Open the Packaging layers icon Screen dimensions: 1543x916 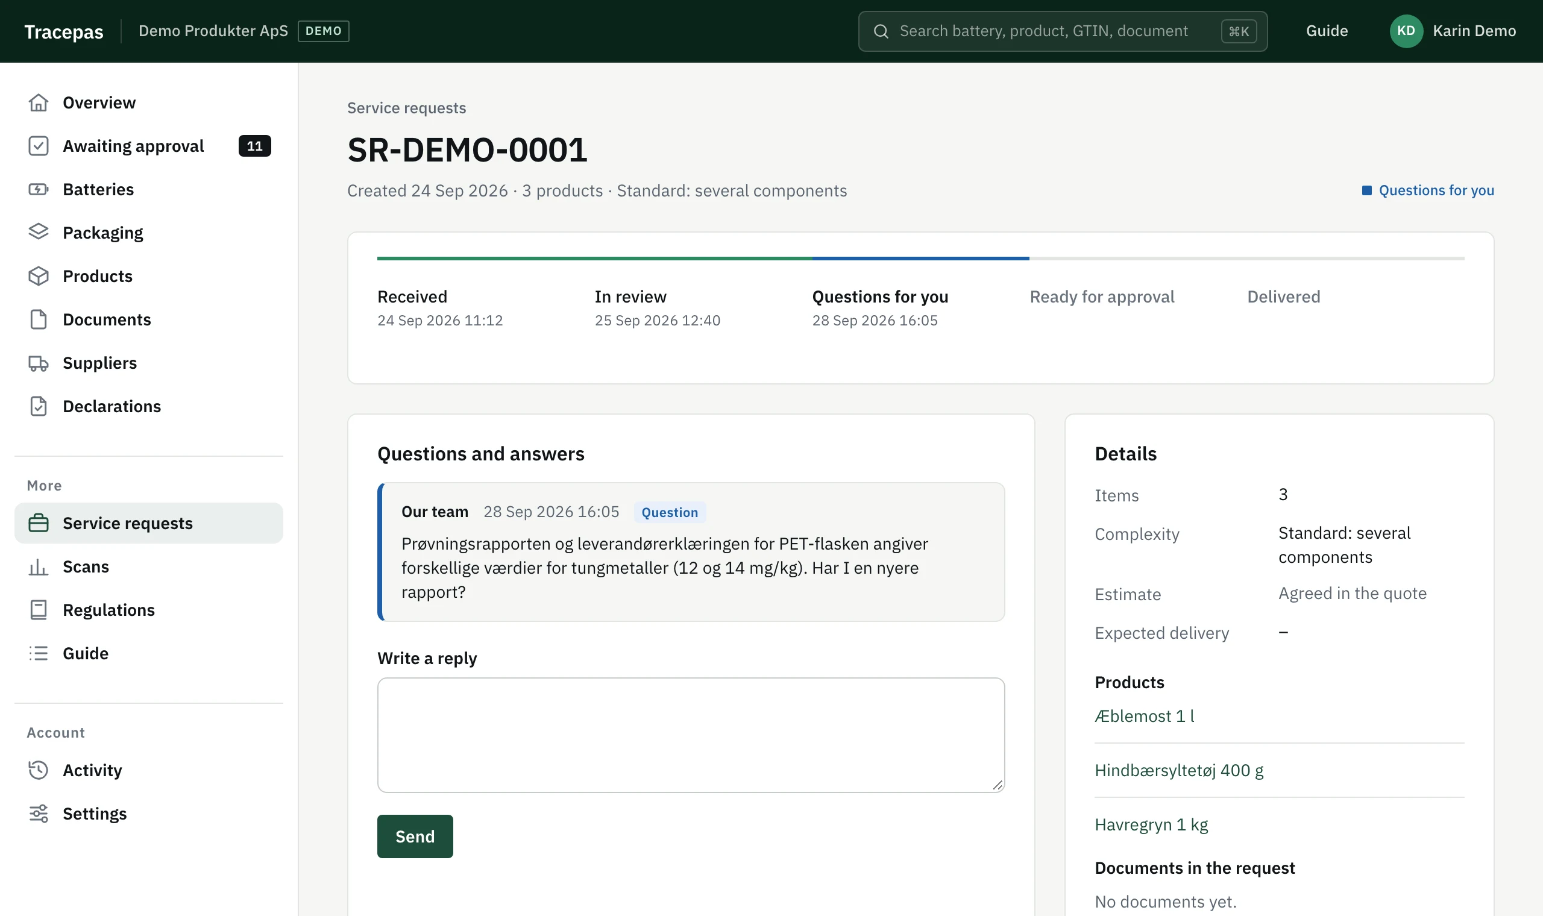coord(38,232)
